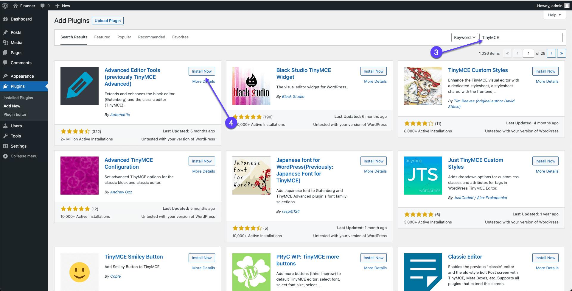Open the comments bubble in admin bar
The image size is (572, 291).
[43, 6]
